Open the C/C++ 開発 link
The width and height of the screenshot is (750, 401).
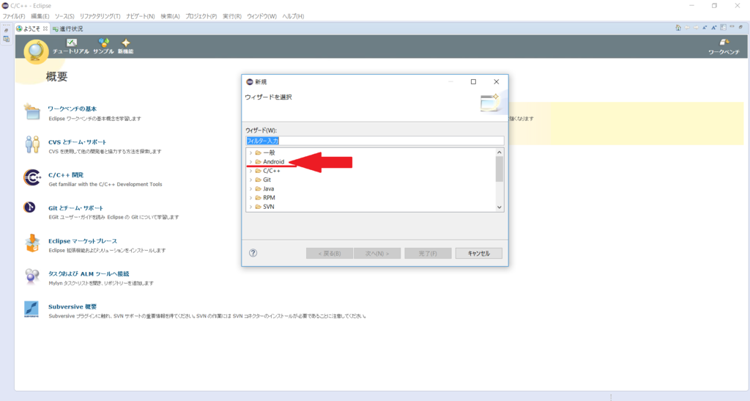point(65,174)
